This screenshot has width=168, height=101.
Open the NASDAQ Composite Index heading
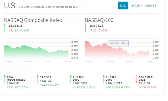point(33,20)
